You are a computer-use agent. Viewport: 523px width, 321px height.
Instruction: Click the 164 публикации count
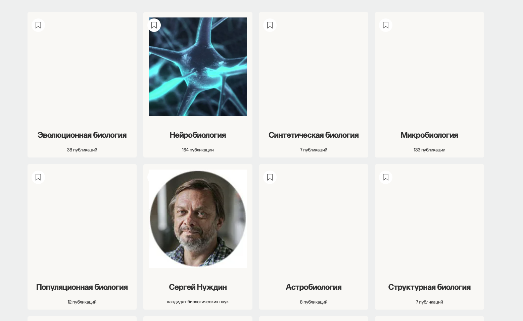tap(198, 150)
